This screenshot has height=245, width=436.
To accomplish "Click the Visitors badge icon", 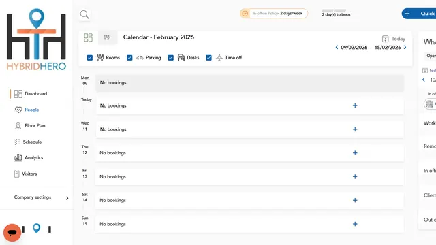I will pos(16,174).
